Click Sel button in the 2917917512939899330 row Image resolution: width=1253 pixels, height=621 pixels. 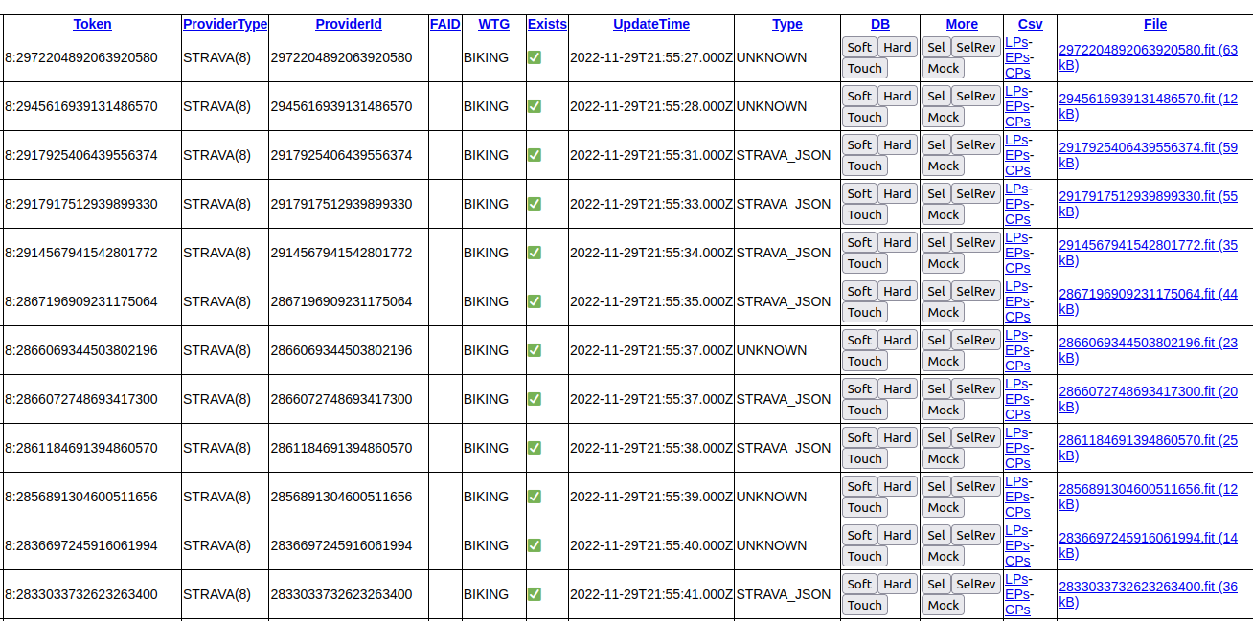[936, 194]
